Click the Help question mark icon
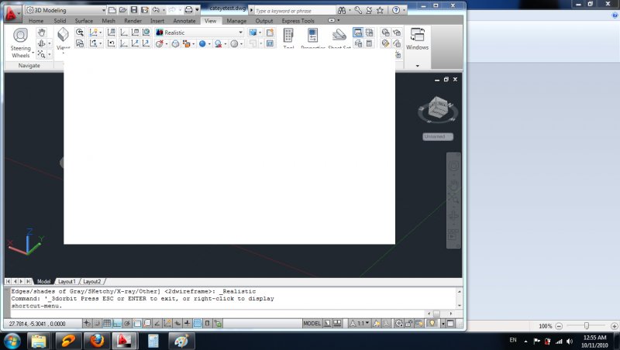The image size is (620, 350). (396, 10)
